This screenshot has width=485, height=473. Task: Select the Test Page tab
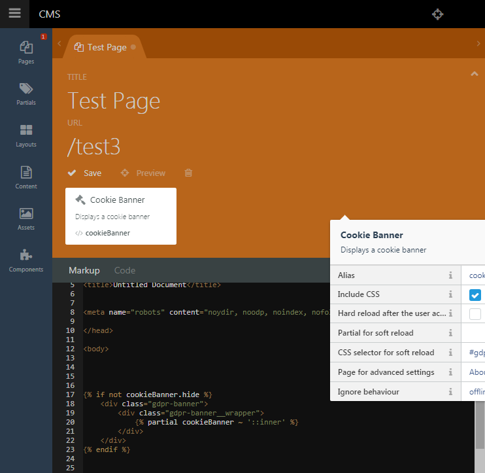coord(105,47)
